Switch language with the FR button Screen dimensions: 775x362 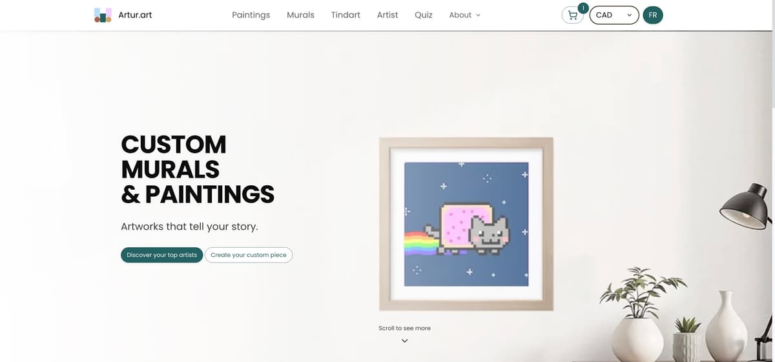[652, 15]
